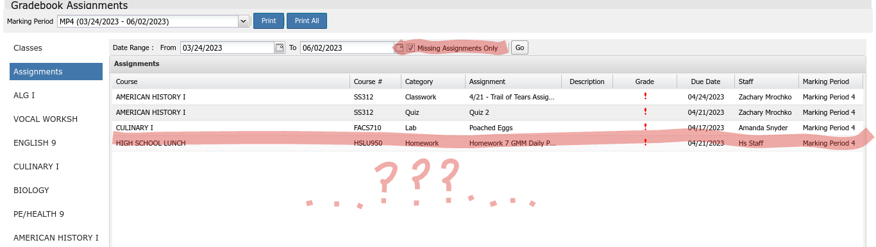
Task: Sort by Due Date column header
Action: (706, 81)
